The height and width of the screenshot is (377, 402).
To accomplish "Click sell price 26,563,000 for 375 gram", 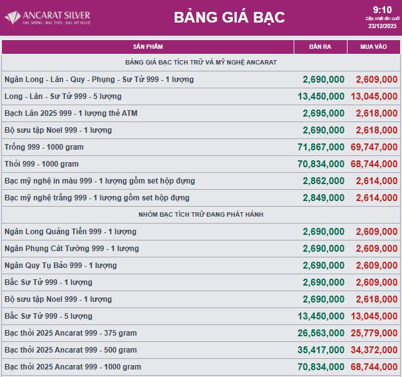I will tap(321, 333).
